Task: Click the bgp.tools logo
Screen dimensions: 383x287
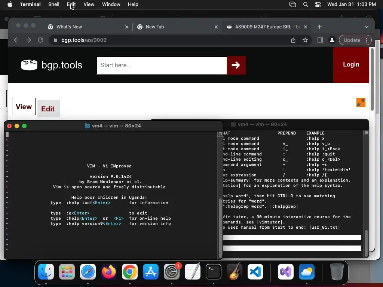Action: [x=52, y=65]
